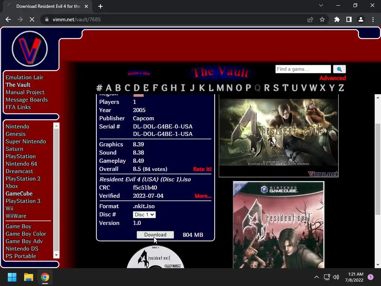Open the Emulation Lair menu link
This screenshot has height=286, width=381.
click(25, 77)
